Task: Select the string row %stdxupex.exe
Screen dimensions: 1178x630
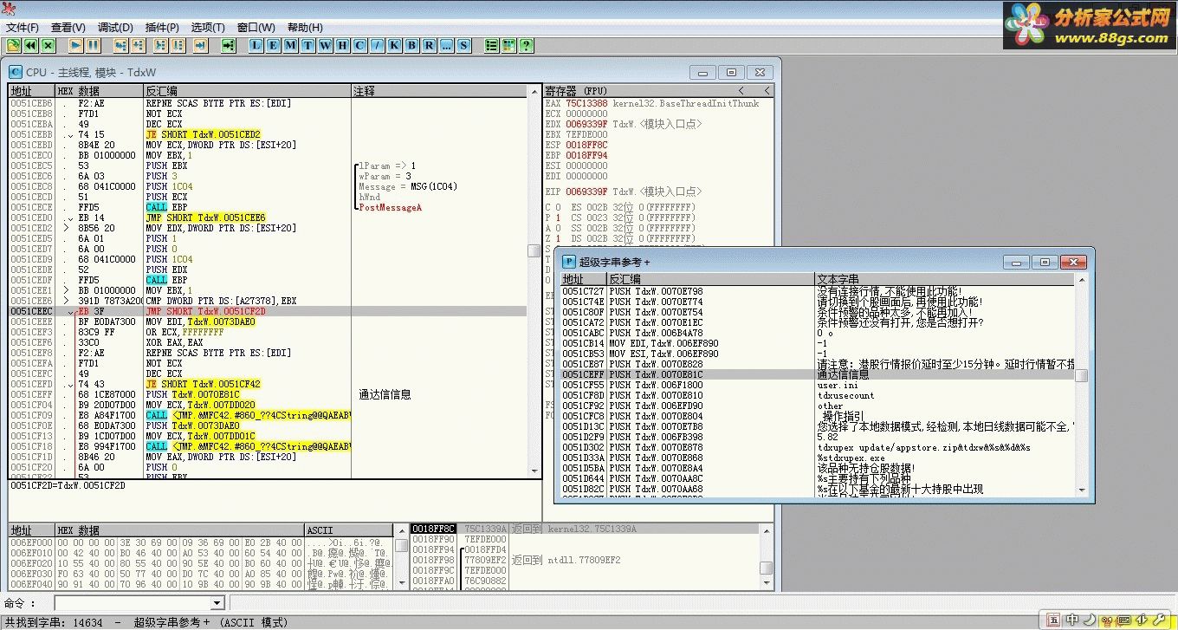Action: tap(819, 458)
